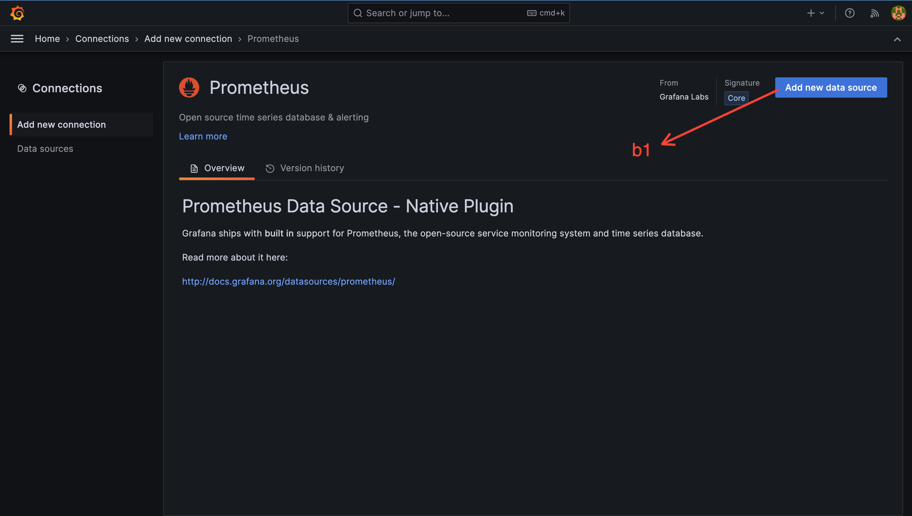Click the Connections sidebar header icon
The width and height of the screenshot is (912, 516).
click(22, 88)
